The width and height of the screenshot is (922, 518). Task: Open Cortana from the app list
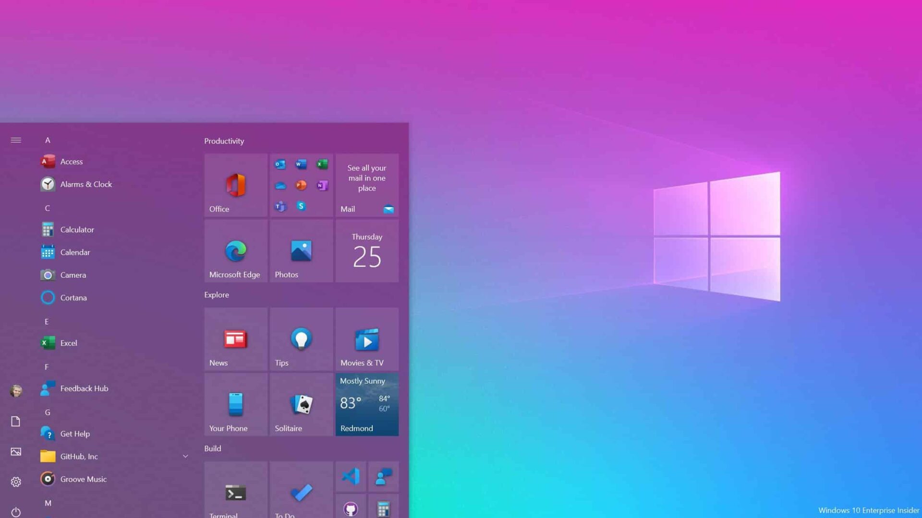tap(114, 298)
